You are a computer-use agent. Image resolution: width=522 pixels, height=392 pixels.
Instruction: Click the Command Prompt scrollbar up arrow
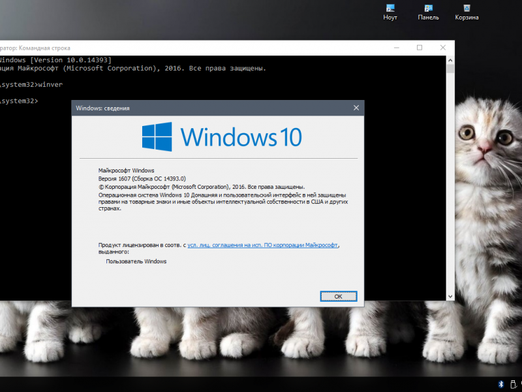(x=450, y=60)
